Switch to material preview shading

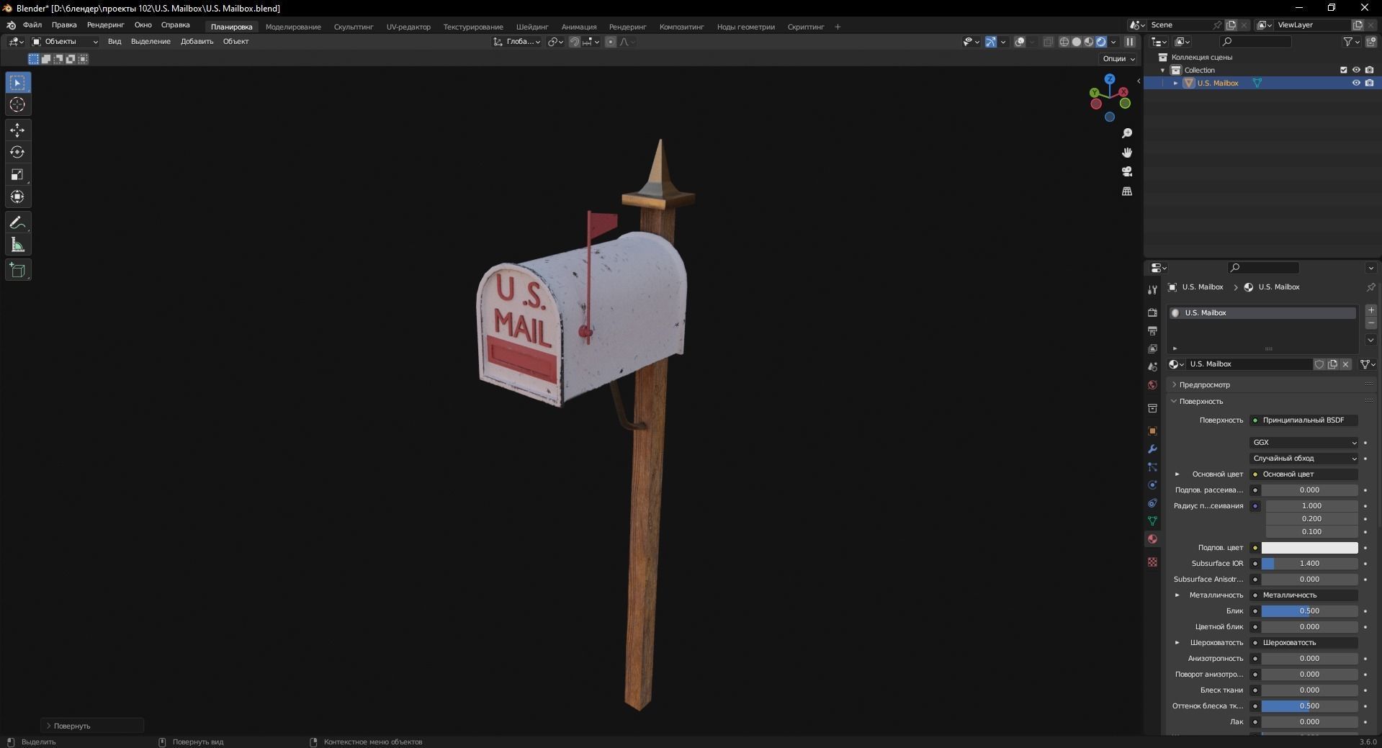coord(1089,42)
